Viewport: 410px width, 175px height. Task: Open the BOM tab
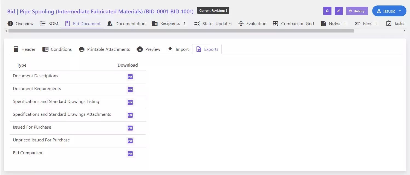point(49,23)
